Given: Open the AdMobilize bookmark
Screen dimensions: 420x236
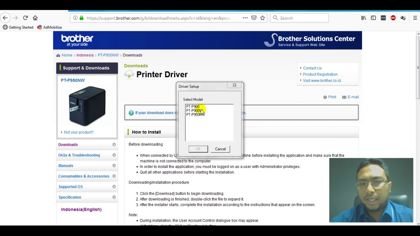Looking at the screenshot, I should (50, 27).
